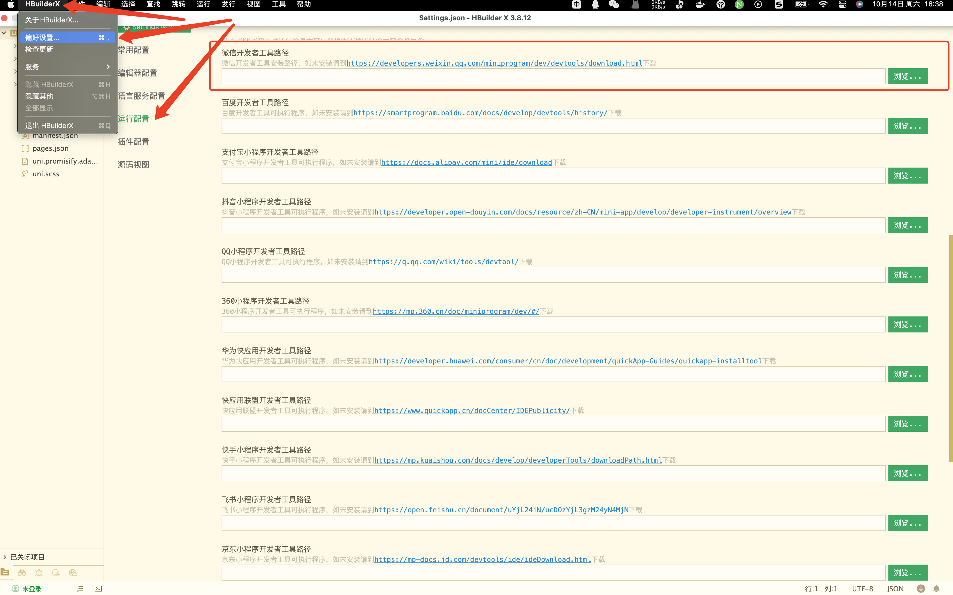The height and width of the screenshot is (595, 953).
Task: Toggle the outline list icon in status bar
Action: point(80,589)
